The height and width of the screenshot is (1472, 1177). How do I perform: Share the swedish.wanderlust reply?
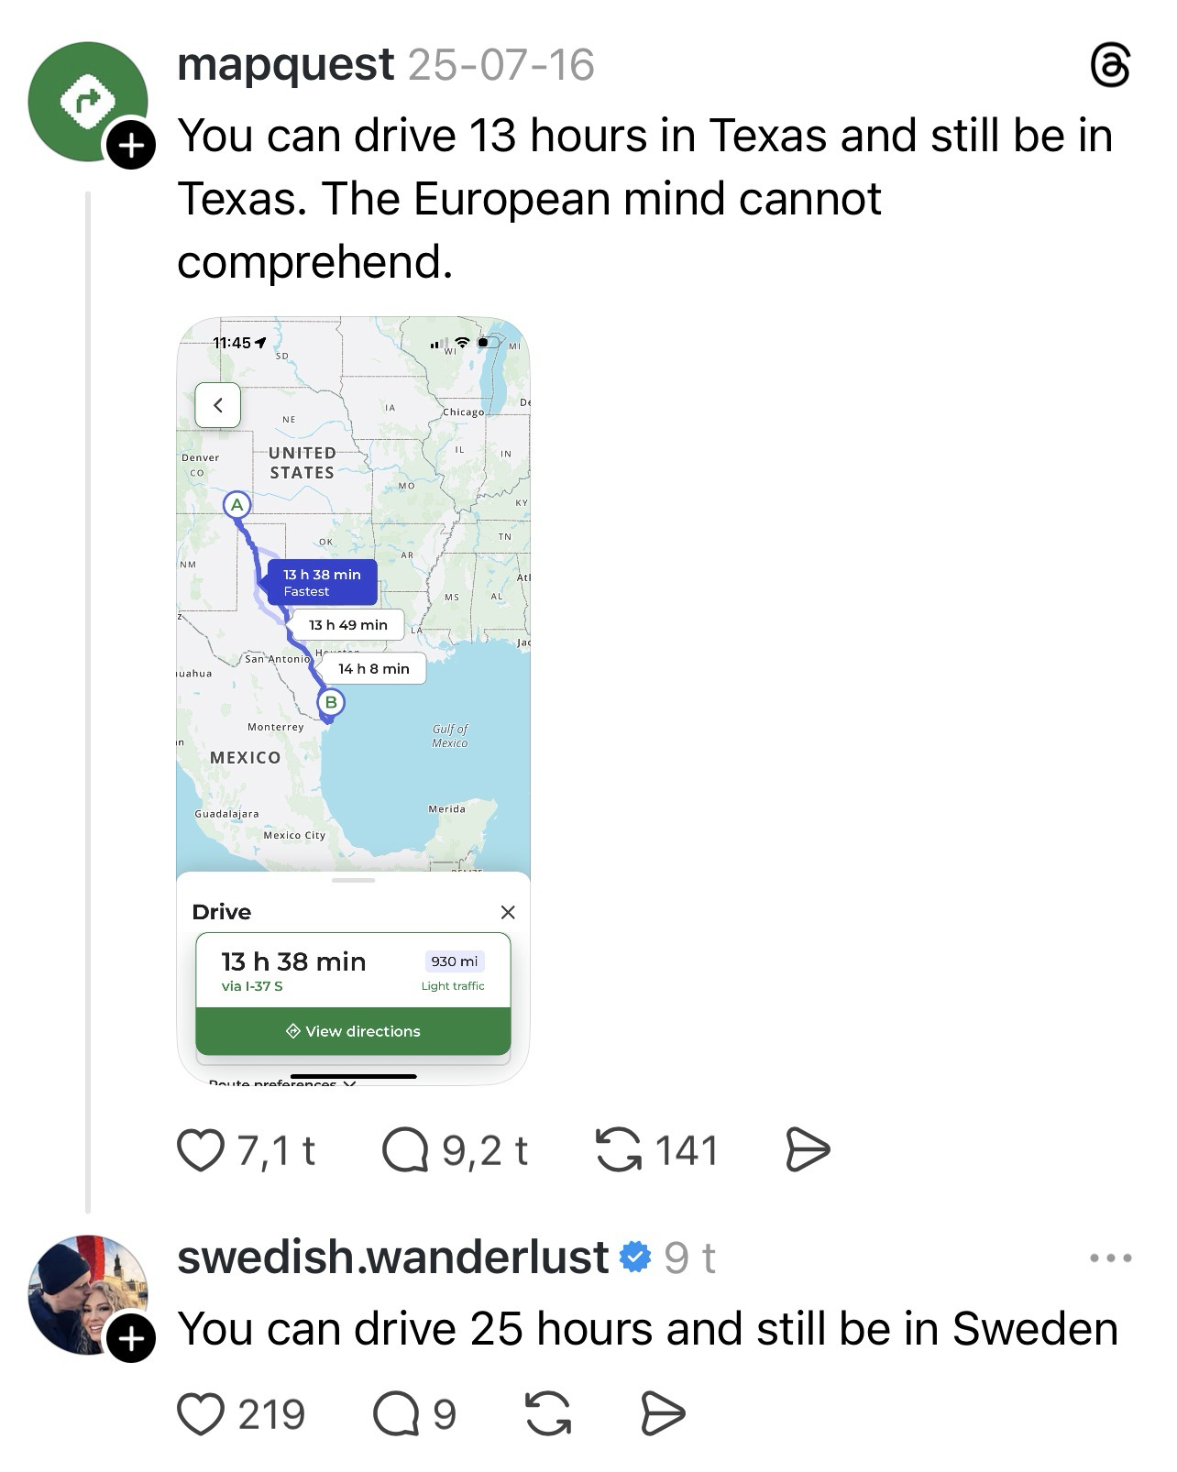[662, 1413]
